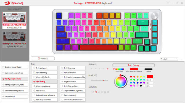Choose the Tryb laserowy effect
The width and height of the screenshot is (185, 103).
(73, 68)
